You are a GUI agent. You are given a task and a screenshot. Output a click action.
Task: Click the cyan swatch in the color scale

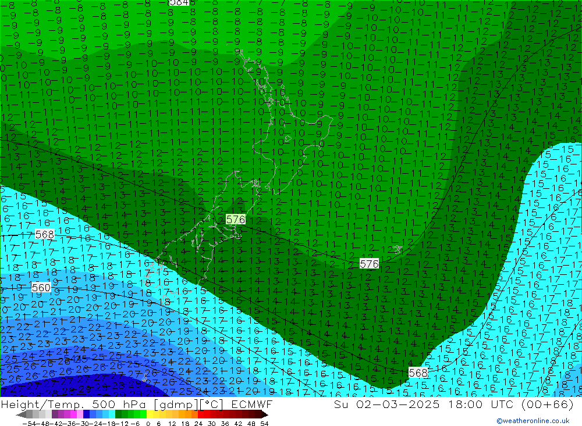pyautogui.click(x=112, y=414)
